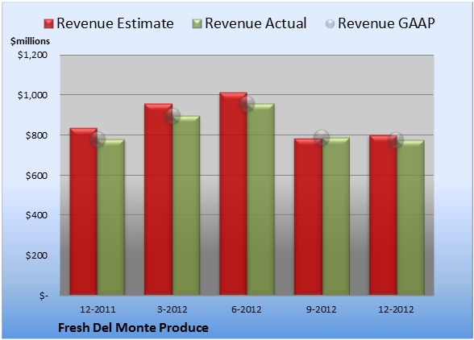The width and height of the screenshot is (474, 340).
Task: Click the "$1,000" axis value
Action: (x=32, y=95)
